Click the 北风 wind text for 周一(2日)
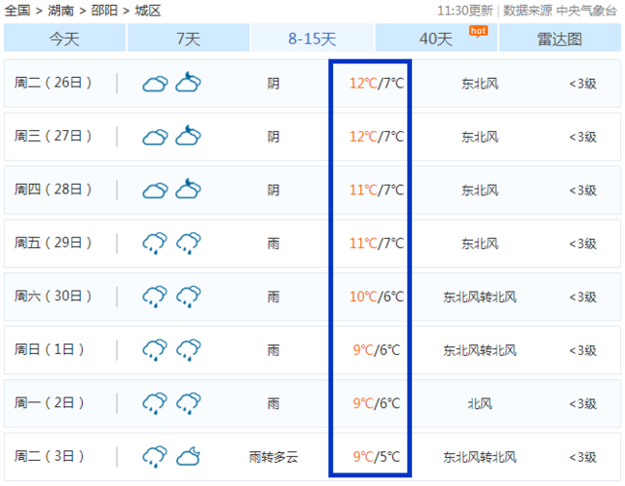Viewport: 625px width, 486px height. tap(480, 403)
